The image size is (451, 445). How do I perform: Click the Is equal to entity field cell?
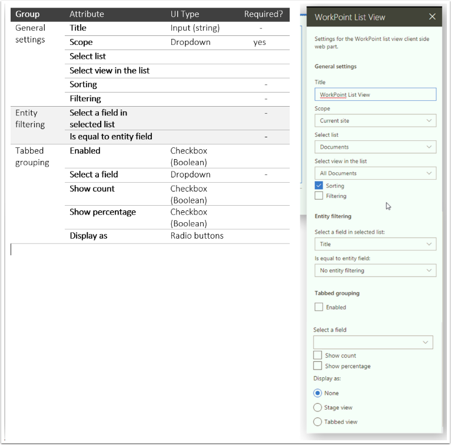(x=111, y=137)
